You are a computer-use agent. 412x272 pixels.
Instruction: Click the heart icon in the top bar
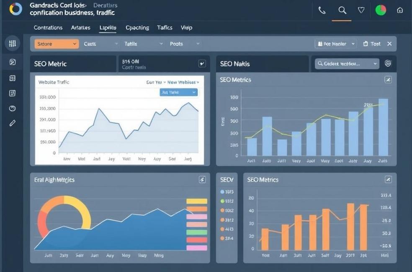click(361, 9)
